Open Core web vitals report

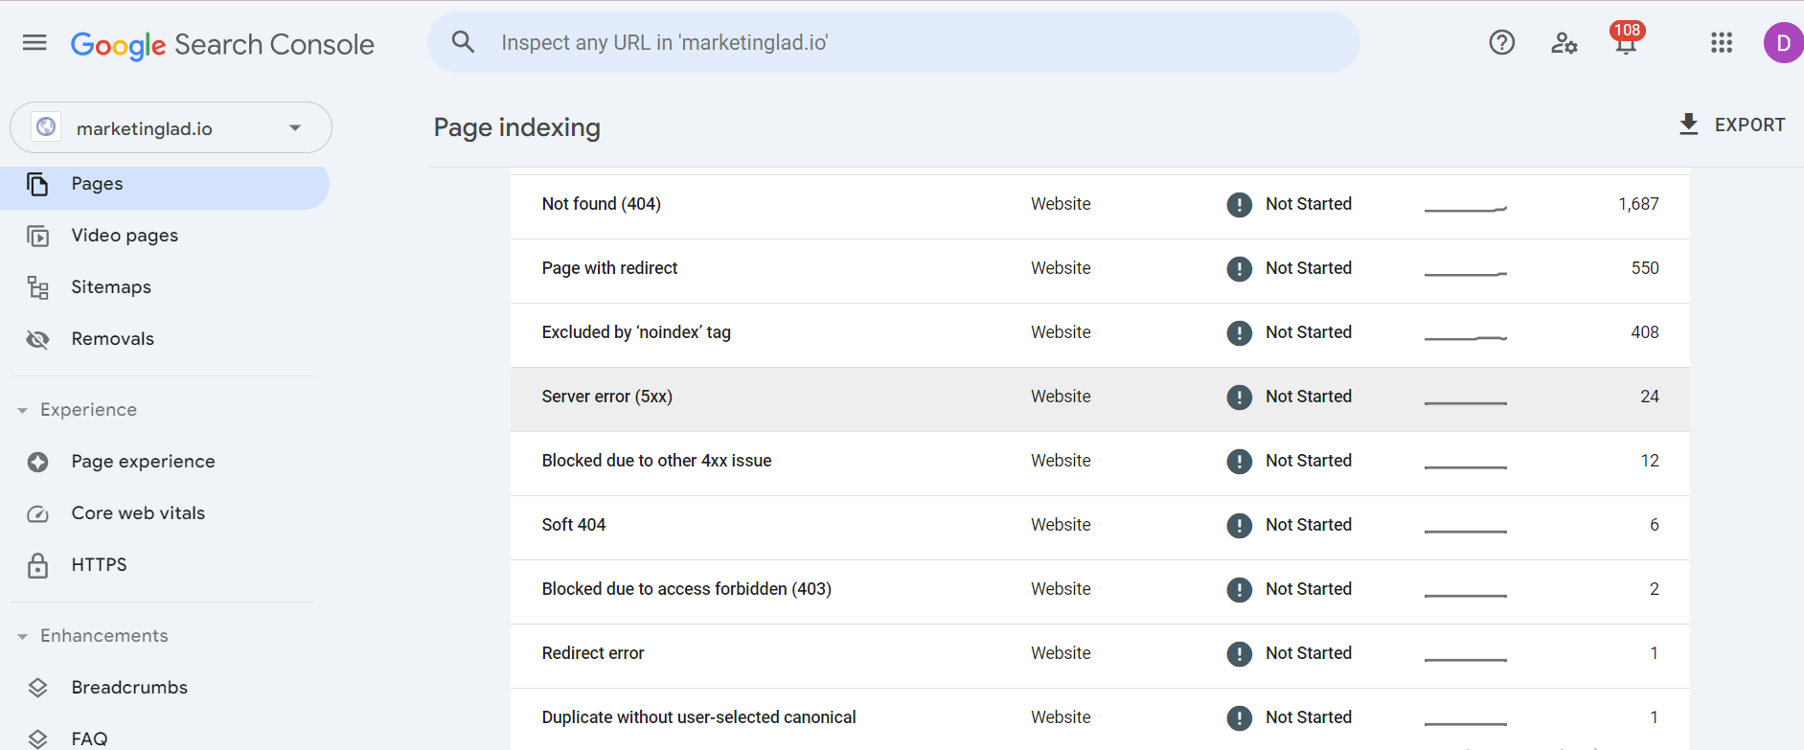point(138,513)
